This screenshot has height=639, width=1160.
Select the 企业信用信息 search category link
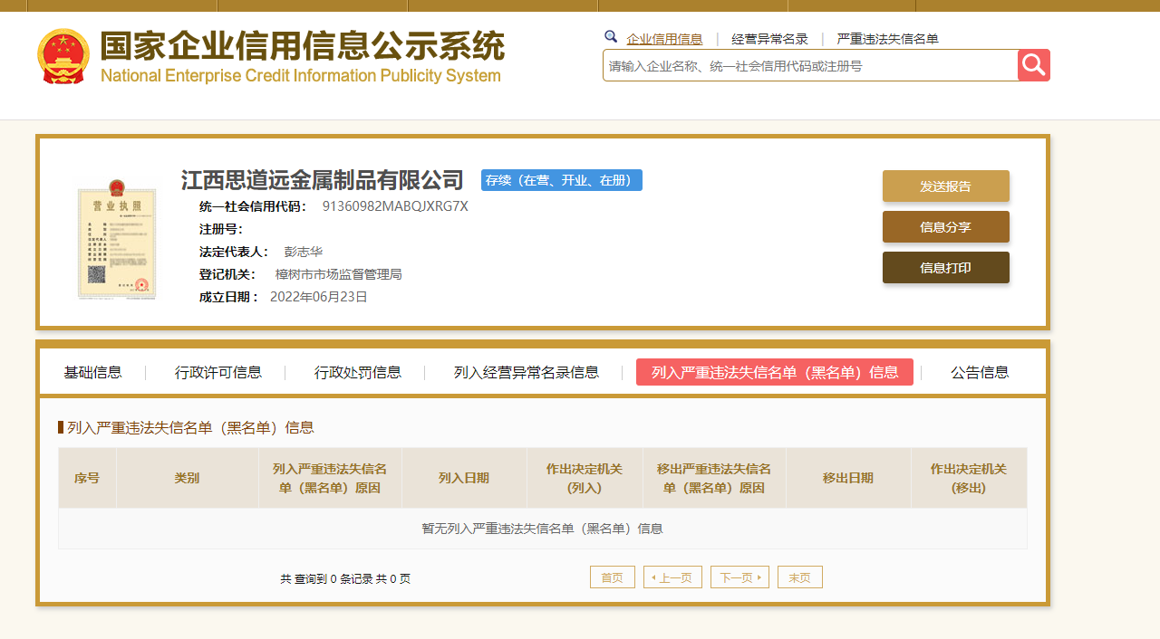pos(664,39)
